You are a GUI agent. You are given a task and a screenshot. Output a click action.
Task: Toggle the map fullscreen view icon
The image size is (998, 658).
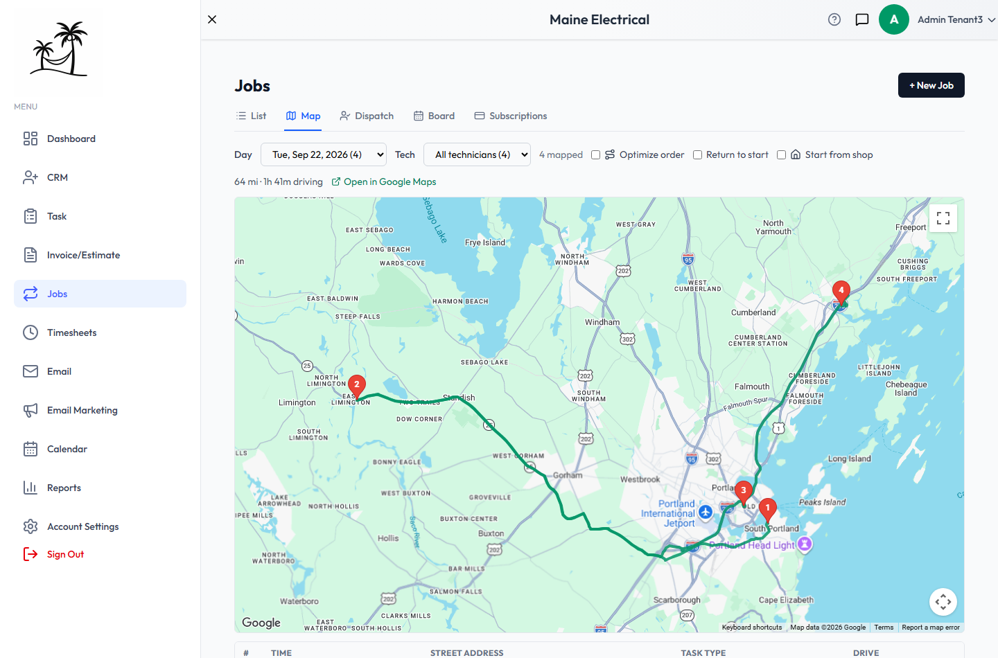[x=943, y=218]
